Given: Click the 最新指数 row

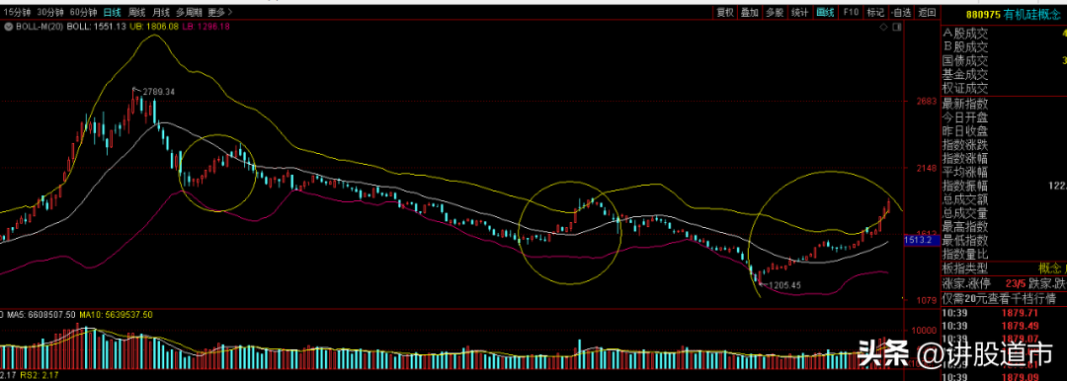Looking at the screenshot, I should coord(1004,104).
